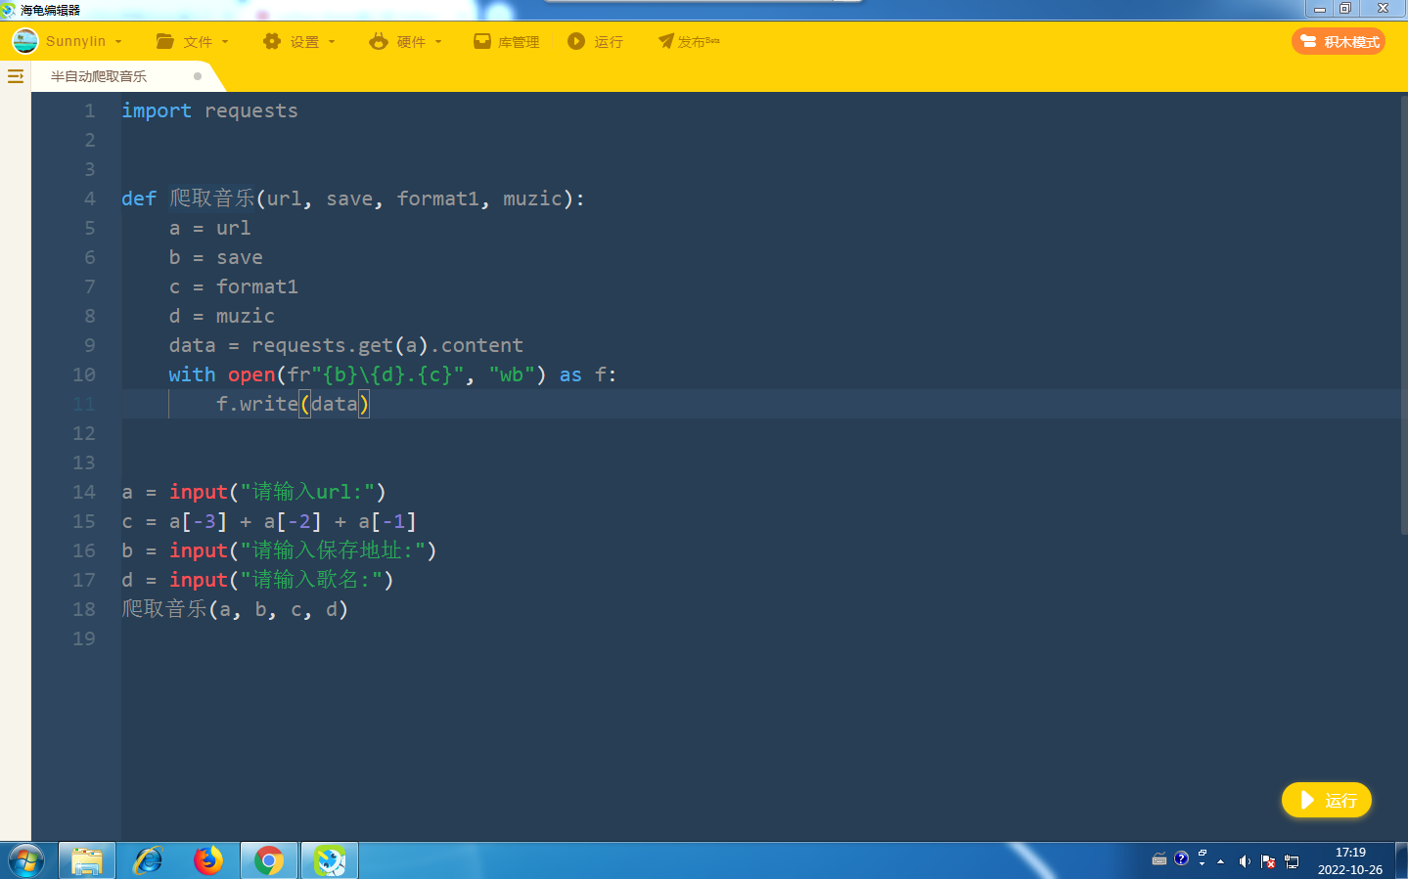Image resolution: width=1408 pixels, height=879 pixels.
Task: Click the network connection tray icon
Action: tap(1292, 861)
